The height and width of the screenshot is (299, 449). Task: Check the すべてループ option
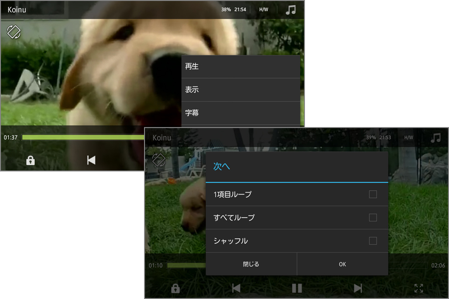[373, 218]
